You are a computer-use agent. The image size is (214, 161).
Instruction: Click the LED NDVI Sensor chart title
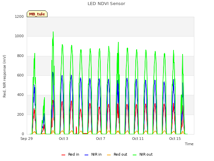click(x=106, y=4)
